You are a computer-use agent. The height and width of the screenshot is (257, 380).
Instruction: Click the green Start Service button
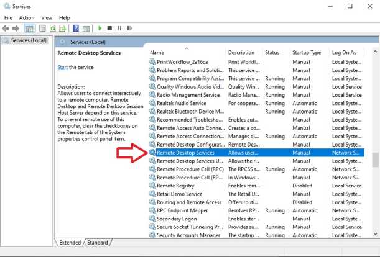click(x=100, y=29)
